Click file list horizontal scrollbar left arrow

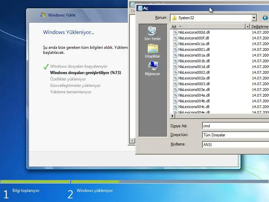[x=172, y=116]
